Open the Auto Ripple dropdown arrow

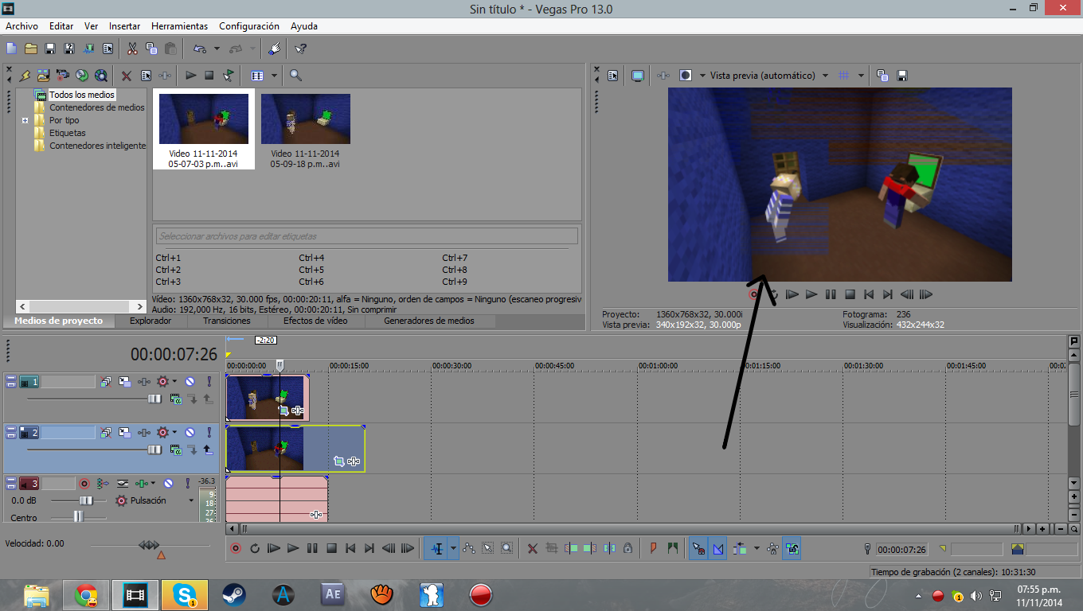[x=757, y=548]
